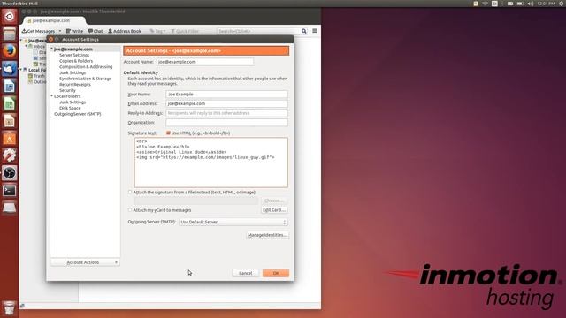Open the Ubuntu Dash launcher icon
566x318 pixels.
click(10, 16)
